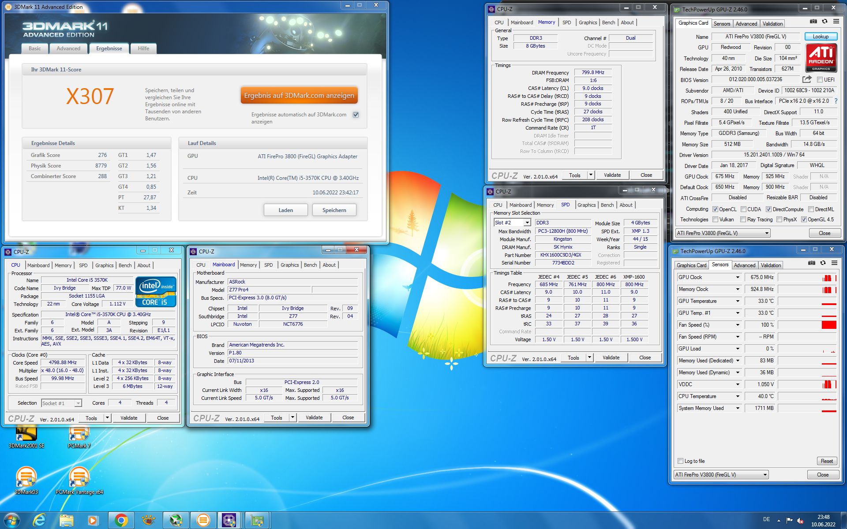Click the GPU Clock sensor graph
The height and width of the screenshot is (529, 847).
[x=807, y=277]
